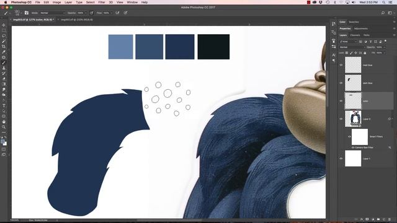The width and height of the screenshot is (397, 223).
Task: Click the add layer mask icon
Action: (367, 219)
